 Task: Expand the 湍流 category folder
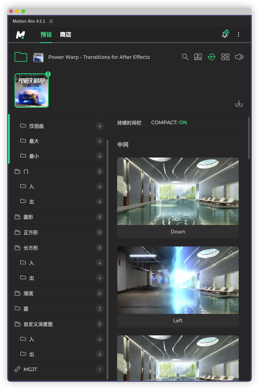click(58, 294)
